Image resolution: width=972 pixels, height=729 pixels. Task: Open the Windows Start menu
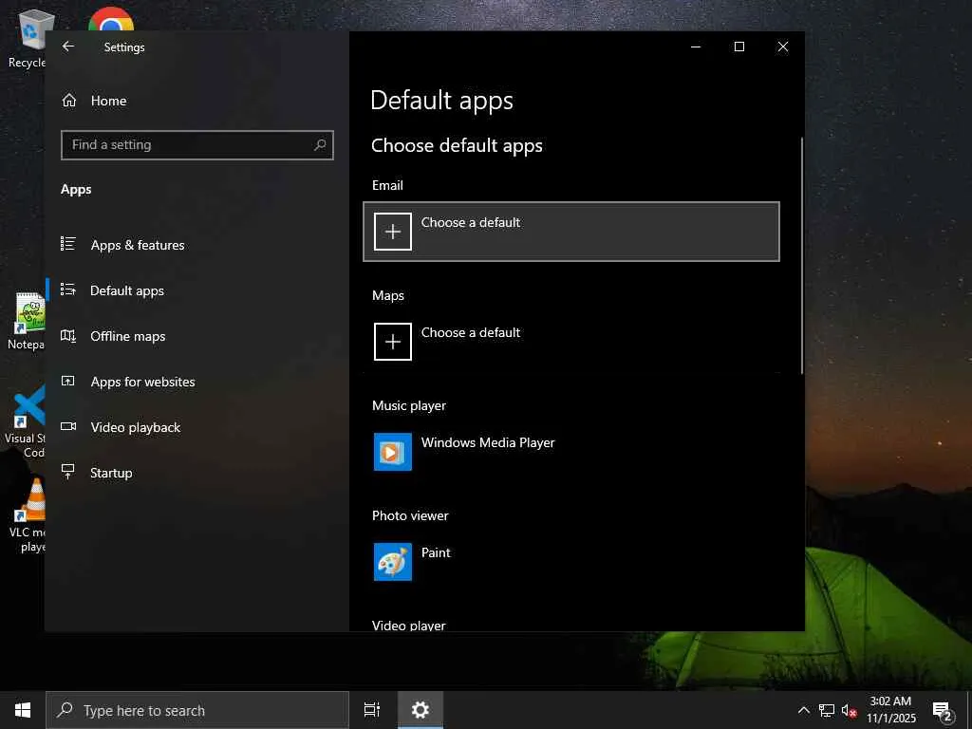pos(23,710)
